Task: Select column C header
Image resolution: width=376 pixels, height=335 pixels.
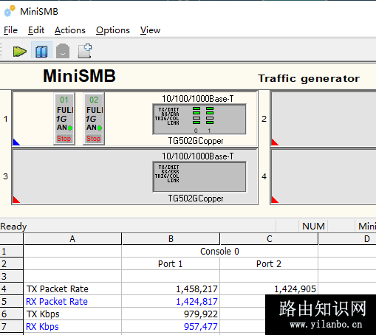Action: coord(269,239)
